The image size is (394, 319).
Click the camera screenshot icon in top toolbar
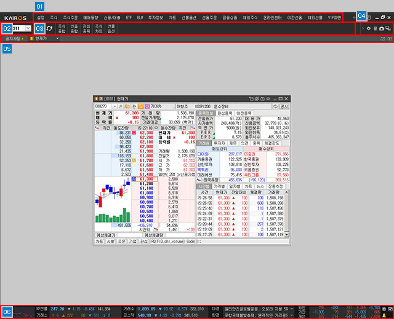(382, 29)
